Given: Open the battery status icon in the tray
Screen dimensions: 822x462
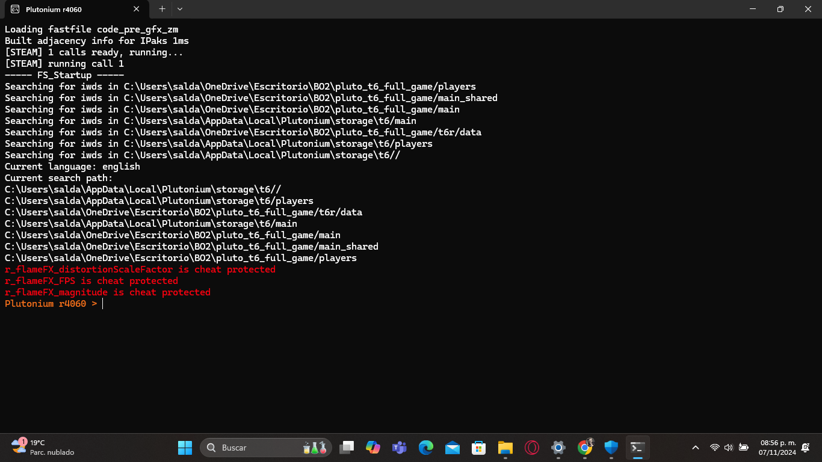Looking at the screenshot, I should coord(744,448).
